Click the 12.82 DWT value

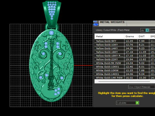coord(142,59)
